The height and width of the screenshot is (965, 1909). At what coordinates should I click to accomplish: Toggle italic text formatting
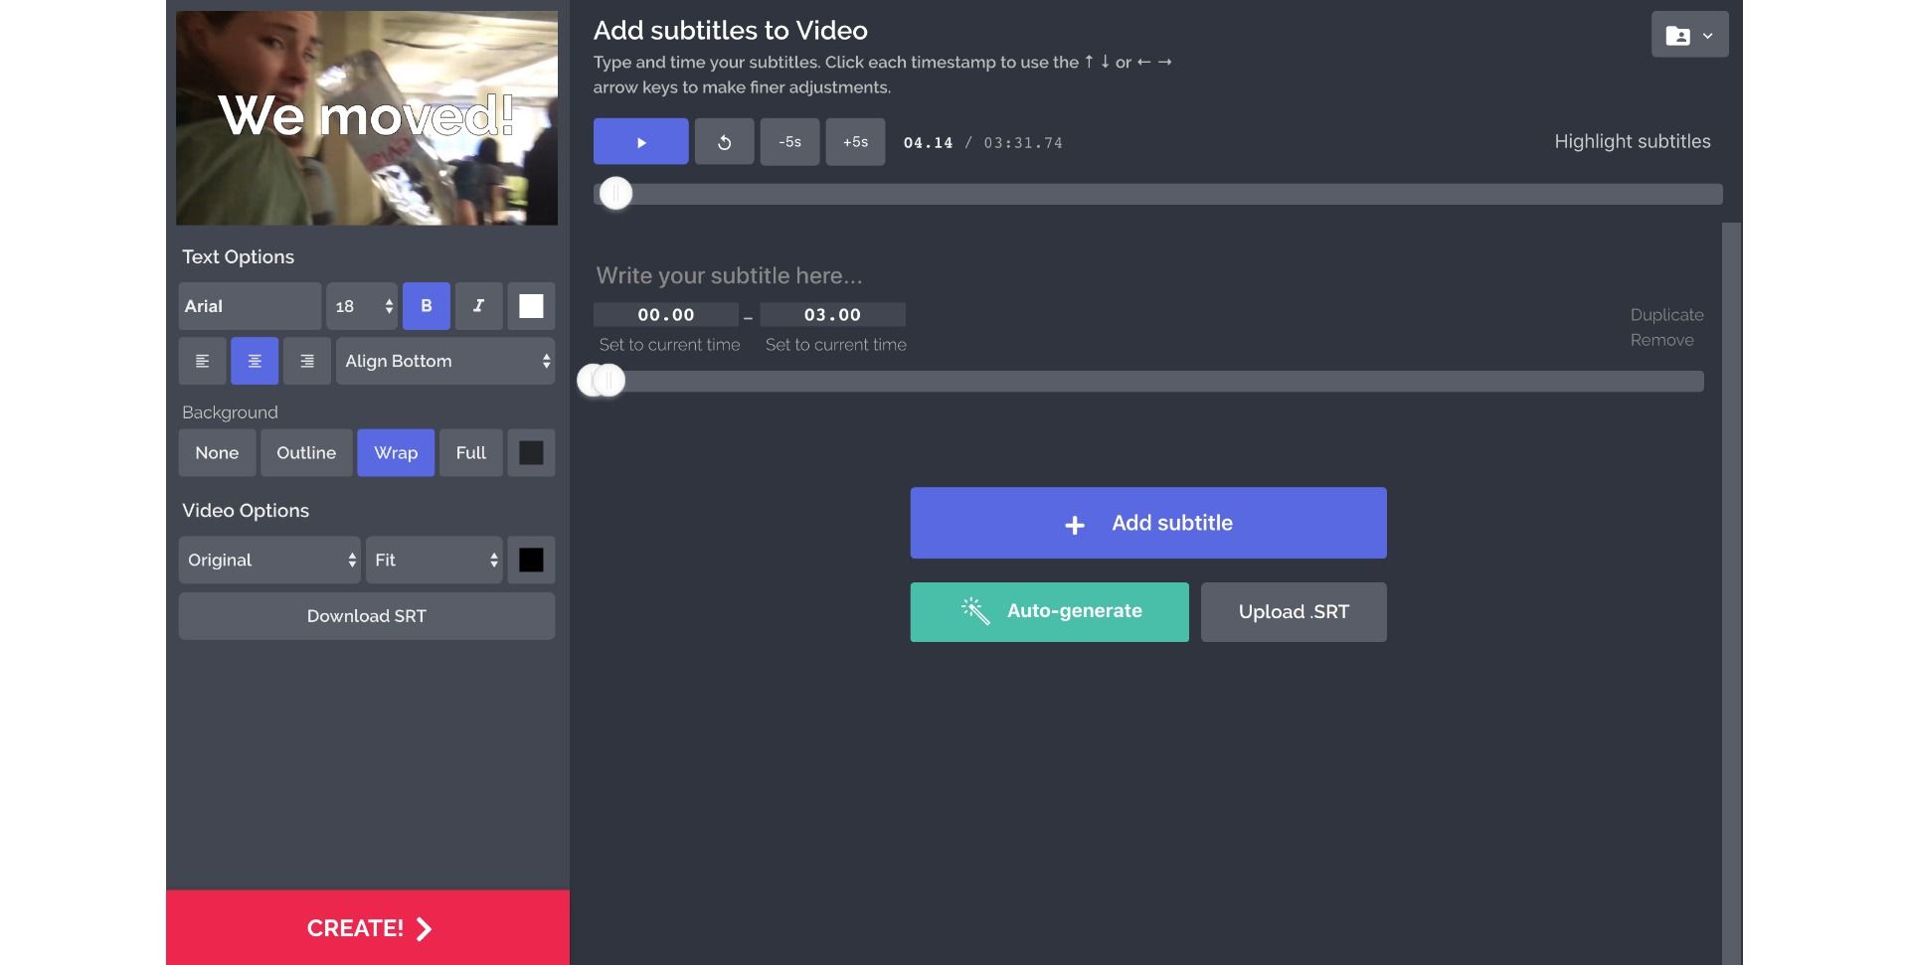click(x=478, y=306)
